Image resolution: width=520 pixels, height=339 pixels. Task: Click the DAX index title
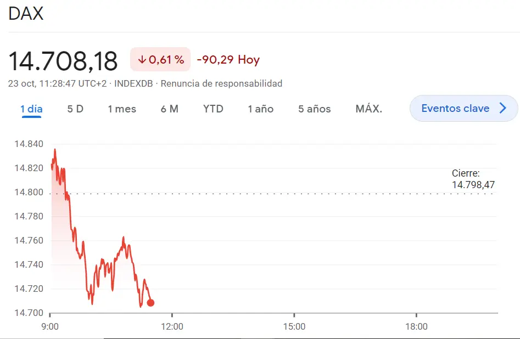(x=25, y=13)
